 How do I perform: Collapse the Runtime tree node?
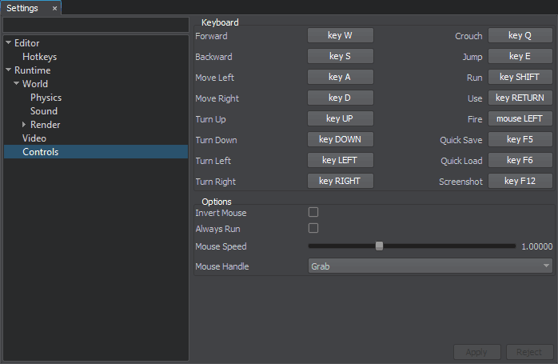(8, 70)
